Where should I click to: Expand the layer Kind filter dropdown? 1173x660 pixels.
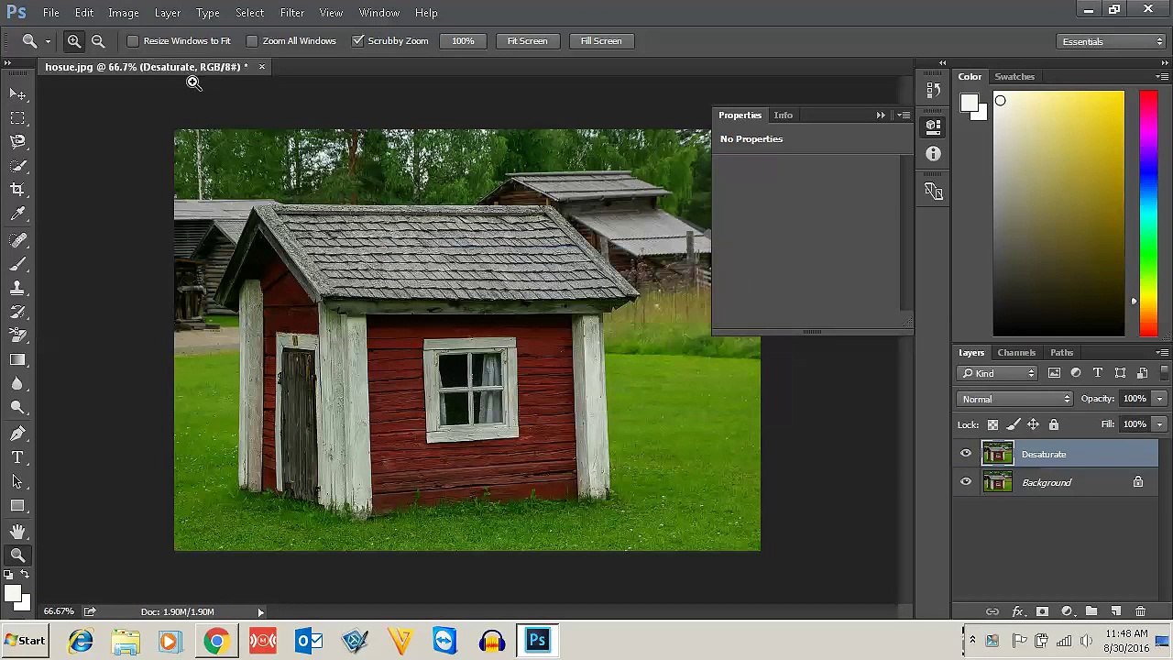click(x=998, y=373)
